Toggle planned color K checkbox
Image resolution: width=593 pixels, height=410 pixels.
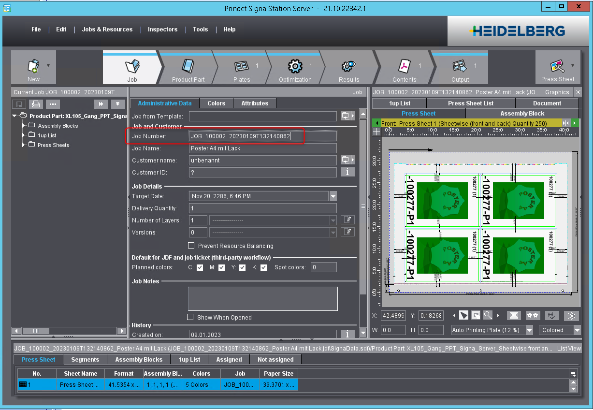(263, 267)
